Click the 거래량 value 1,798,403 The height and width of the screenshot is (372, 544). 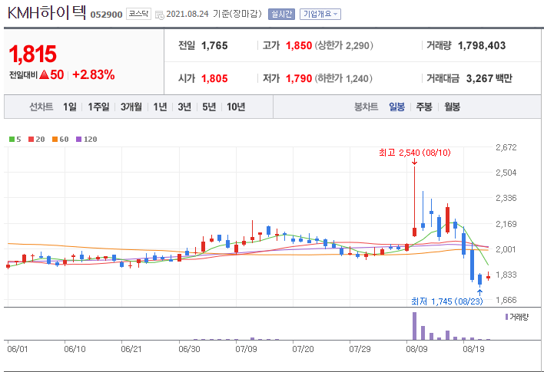(x=482, y=45)
